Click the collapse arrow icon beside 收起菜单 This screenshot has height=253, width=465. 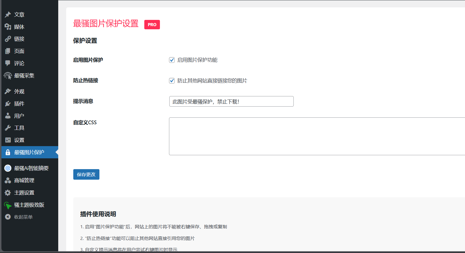(8, 217)
